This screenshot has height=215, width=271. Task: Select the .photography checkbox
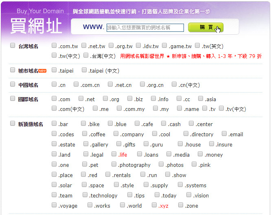pos(114,164)
